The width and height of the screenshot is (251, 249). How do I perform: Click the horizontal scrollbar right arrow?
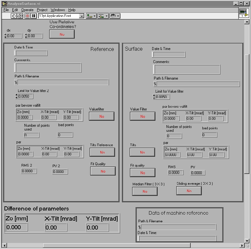click(x=242, y=245)
